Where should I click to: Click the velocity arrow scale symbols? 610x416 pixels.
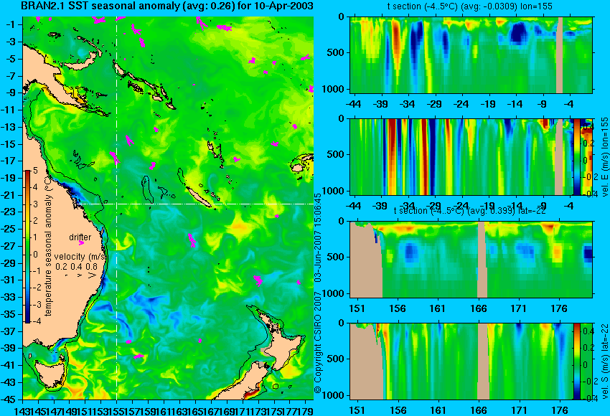pos(80,275)
